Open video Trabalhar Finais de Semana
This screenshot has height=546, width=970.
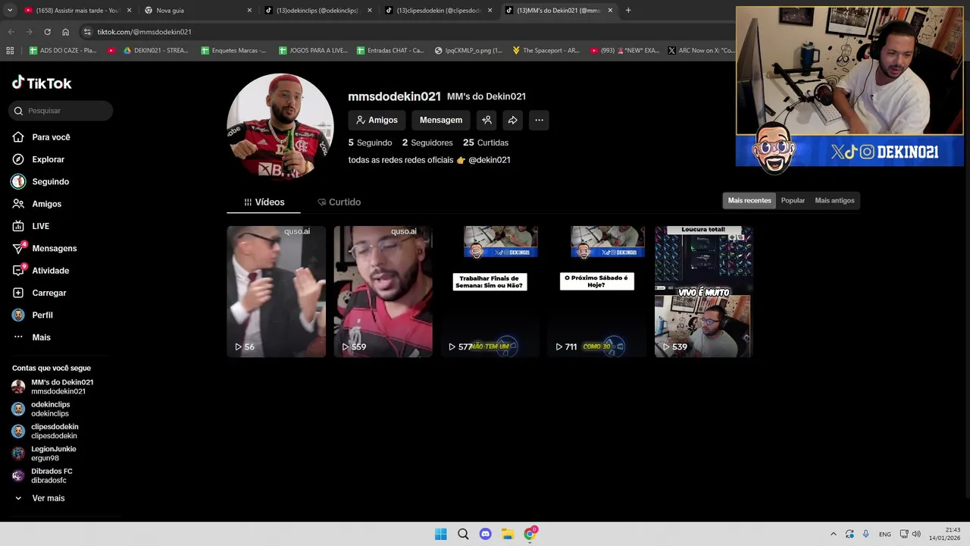[490, 291]
